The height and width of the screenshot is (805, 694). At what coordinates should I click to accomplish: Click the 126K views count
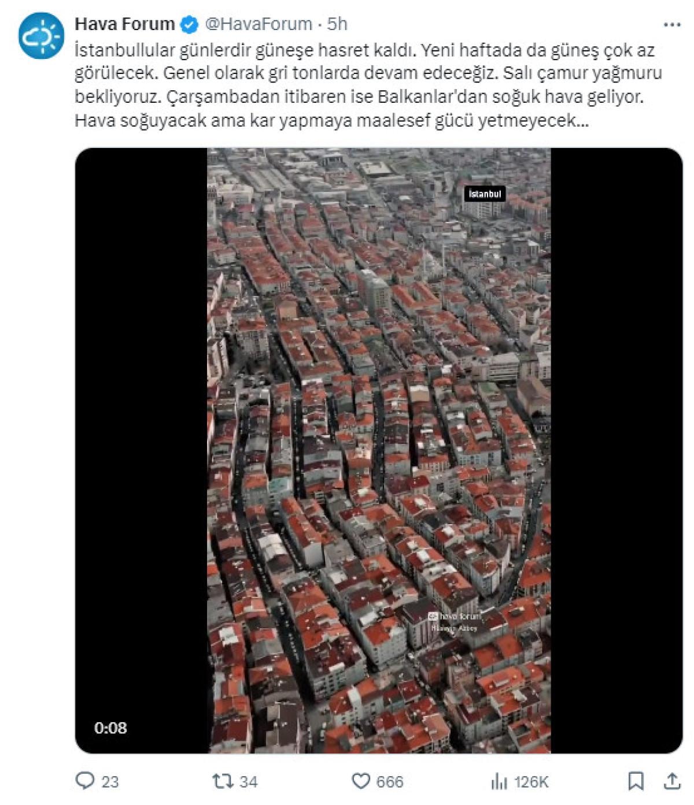click(x=531, y=782)
